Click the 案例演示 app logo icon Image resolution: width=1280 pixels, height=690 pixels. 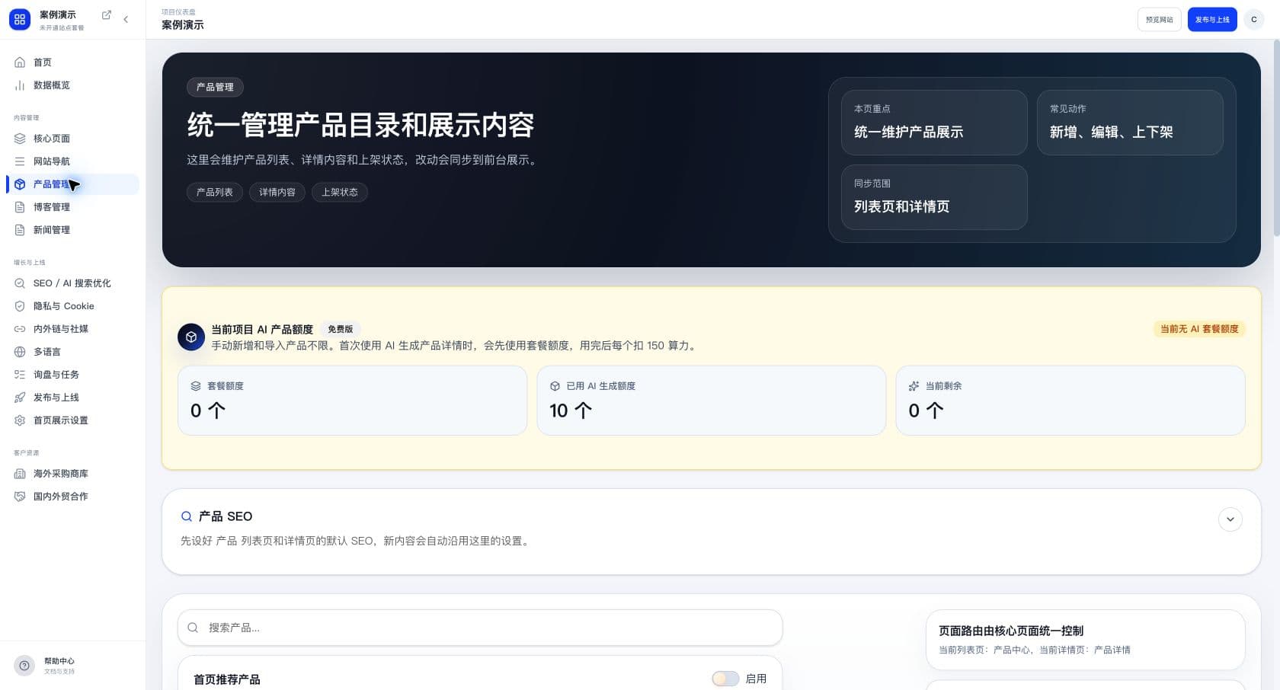[x=20, y=19]
